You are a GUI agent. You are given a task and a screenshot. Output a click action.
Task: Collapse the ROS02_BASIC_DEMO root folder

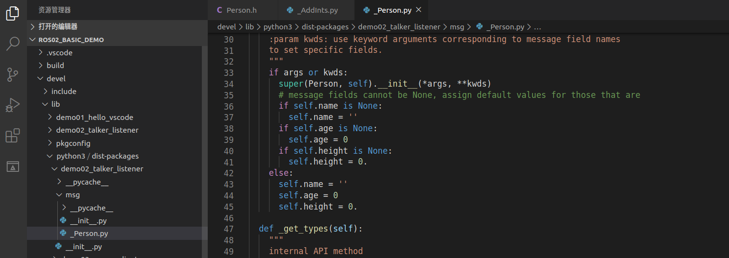71,40
